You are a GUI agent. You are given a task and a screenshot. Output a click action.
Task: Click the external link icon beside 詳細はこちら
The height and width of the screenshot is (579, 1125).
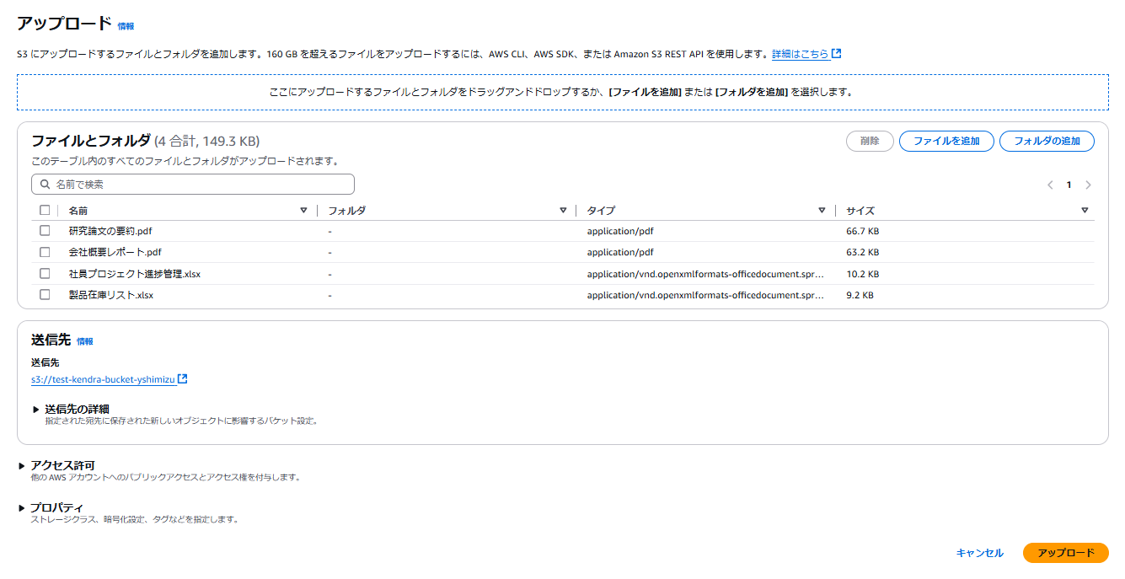[836, 54]
